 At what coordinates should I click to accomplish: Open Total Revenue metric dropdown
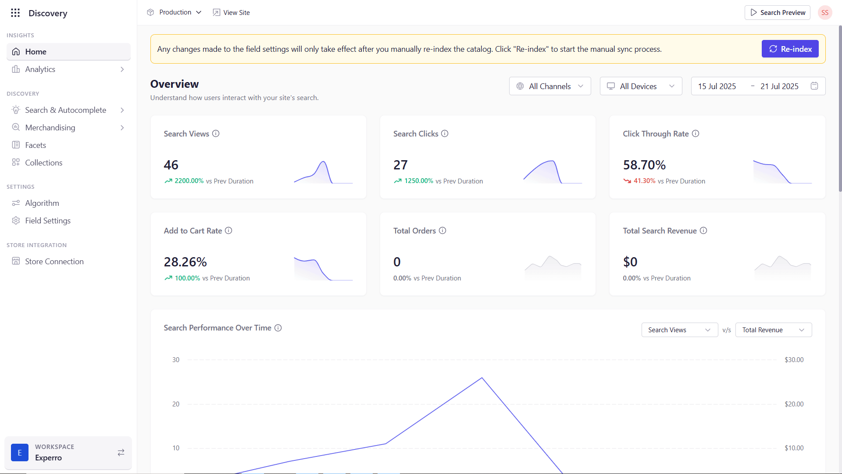click(773, 330)
